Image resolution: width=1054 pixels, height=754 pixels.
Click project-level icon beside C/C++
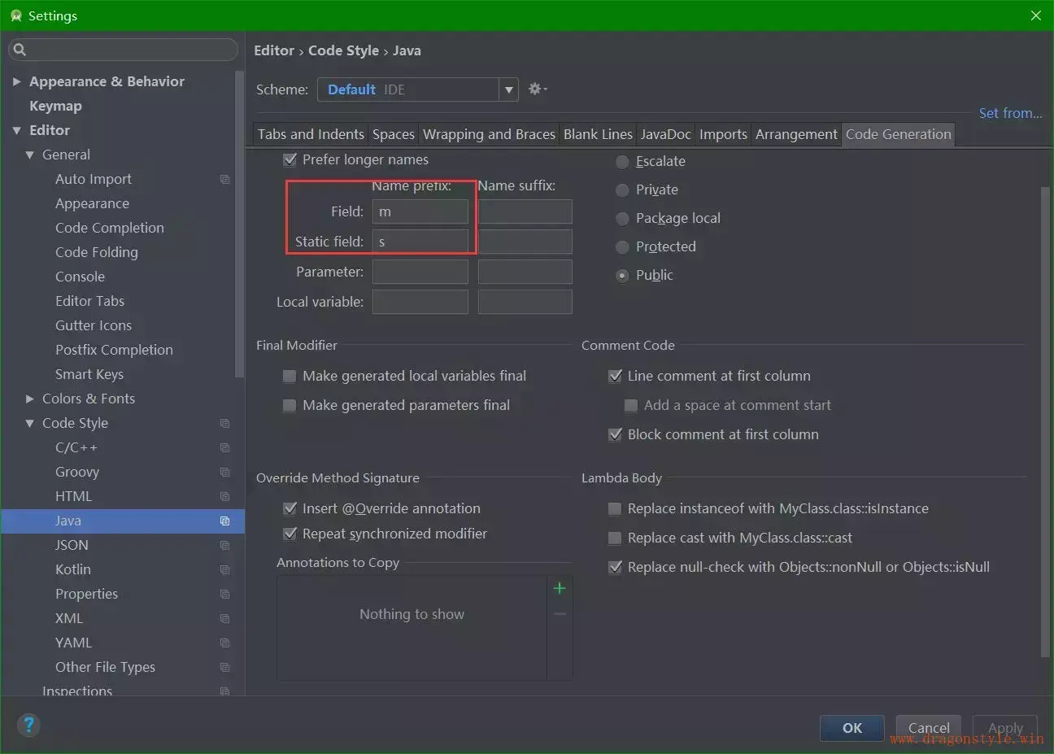225,447
